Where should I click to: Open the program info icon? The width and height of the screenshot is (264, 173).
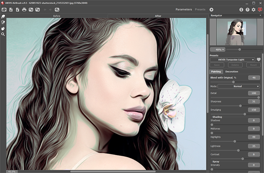241,9
